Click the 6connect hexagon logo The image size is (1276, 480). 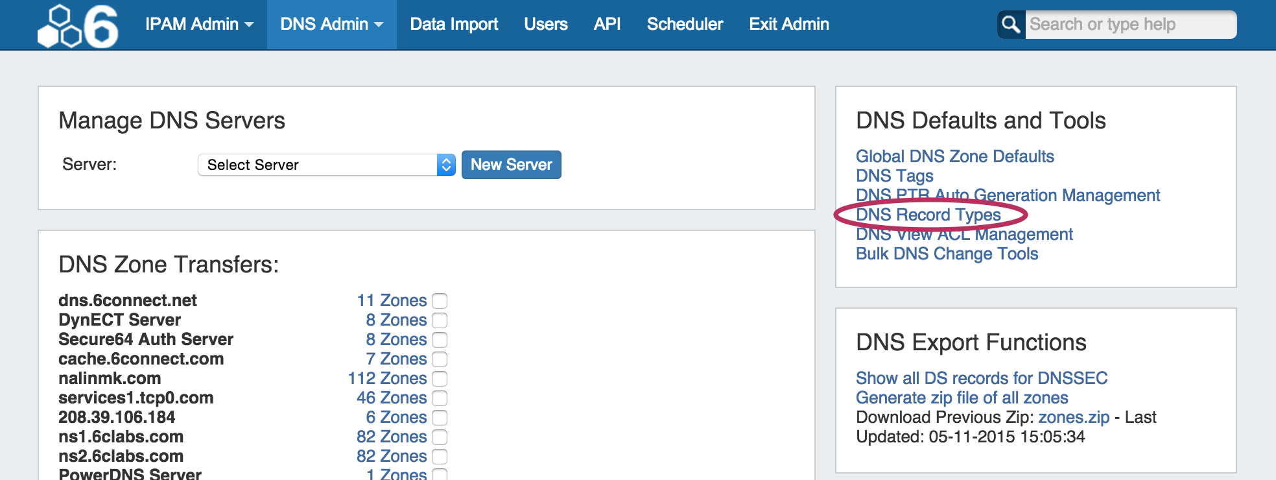(78, 26)
